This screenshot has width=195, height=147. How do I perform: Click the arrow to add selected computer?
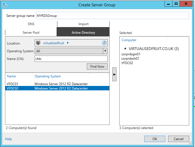point(114,74)
